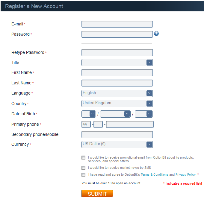Click the Secondary phone/Mobile field

click(x=117, y=135)
